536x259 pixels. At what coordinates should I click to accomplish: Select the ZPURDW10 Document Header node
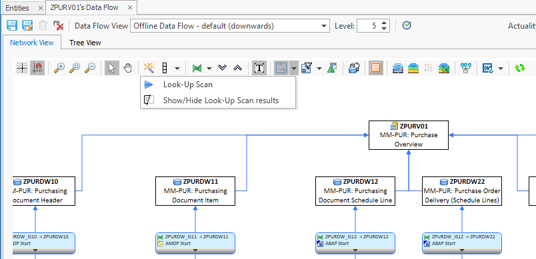[x=44, y=190]
